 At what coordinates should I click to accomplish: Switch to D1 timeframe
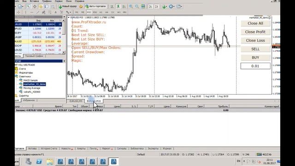113,12
